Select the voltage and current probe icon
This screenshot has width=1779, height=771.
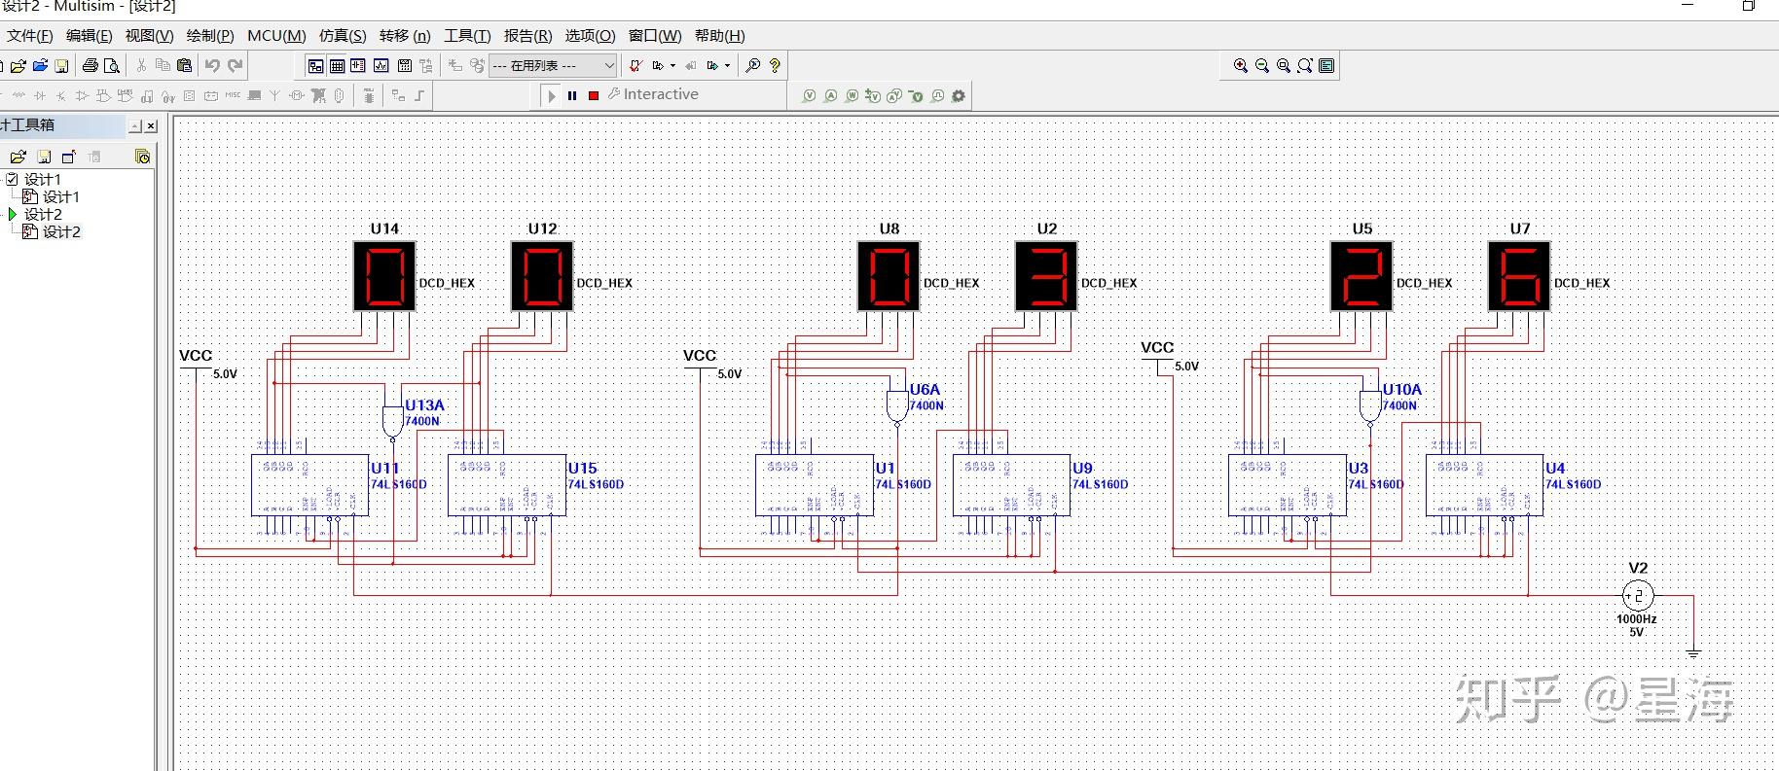point(894,96)
